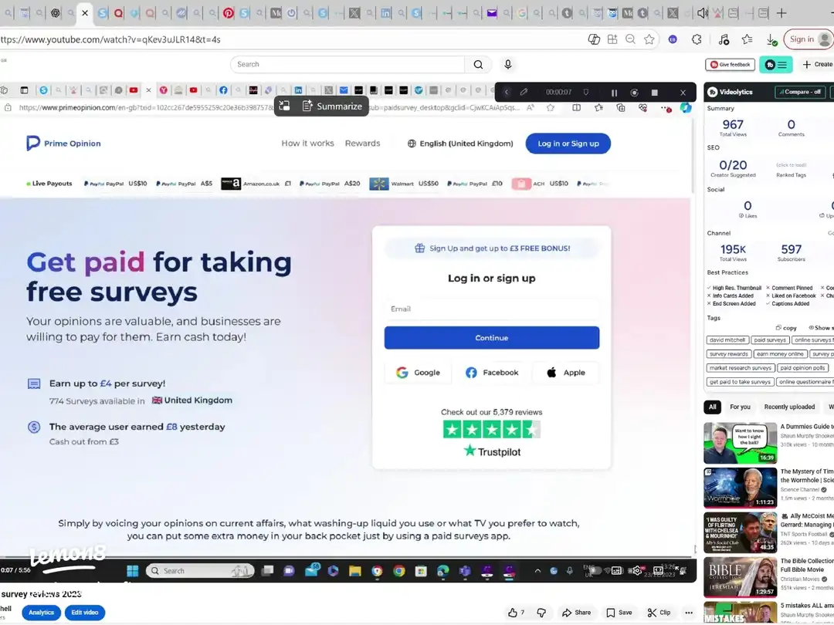Click the 'paid surveys' tag
This screenshot has width=834, height=625.
pyautogui.click(x=770, y=340)
